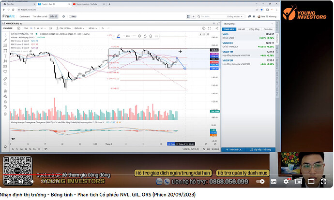334x200 pixels.
Task: Select the Biểu đồ menu item
Action: [x=53, y=16]
